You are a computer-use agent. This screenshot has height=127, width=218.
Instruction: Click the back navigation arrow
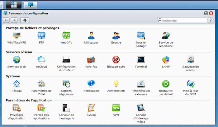(7, 20)
